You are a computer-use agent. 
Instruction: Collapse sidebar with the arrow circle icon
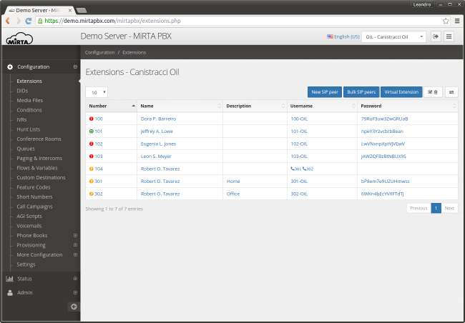[x=73, y=307]
